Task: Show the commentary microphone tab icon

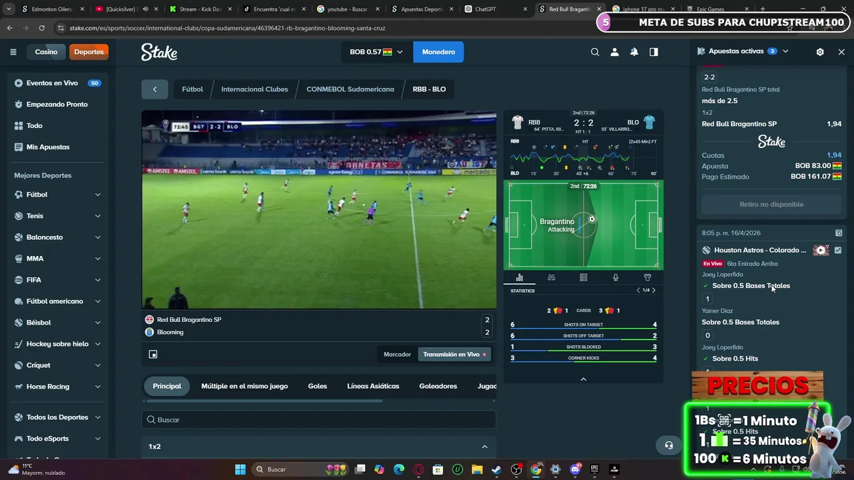Action: (615, 277)
